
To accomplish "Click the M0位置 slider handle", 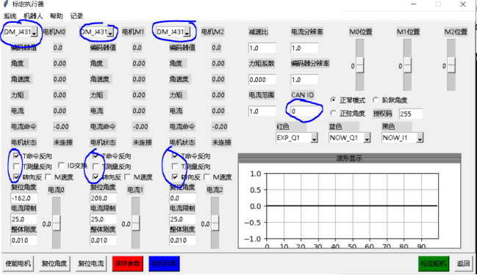I will tap(360, 65).
